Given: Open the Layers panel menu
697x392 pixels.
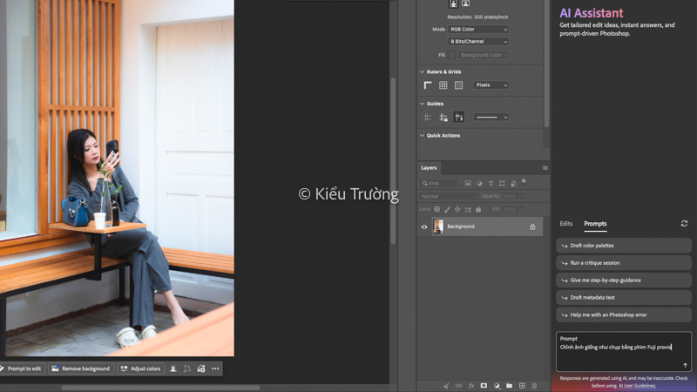Looking at the screenshot, I should [545, 168].
